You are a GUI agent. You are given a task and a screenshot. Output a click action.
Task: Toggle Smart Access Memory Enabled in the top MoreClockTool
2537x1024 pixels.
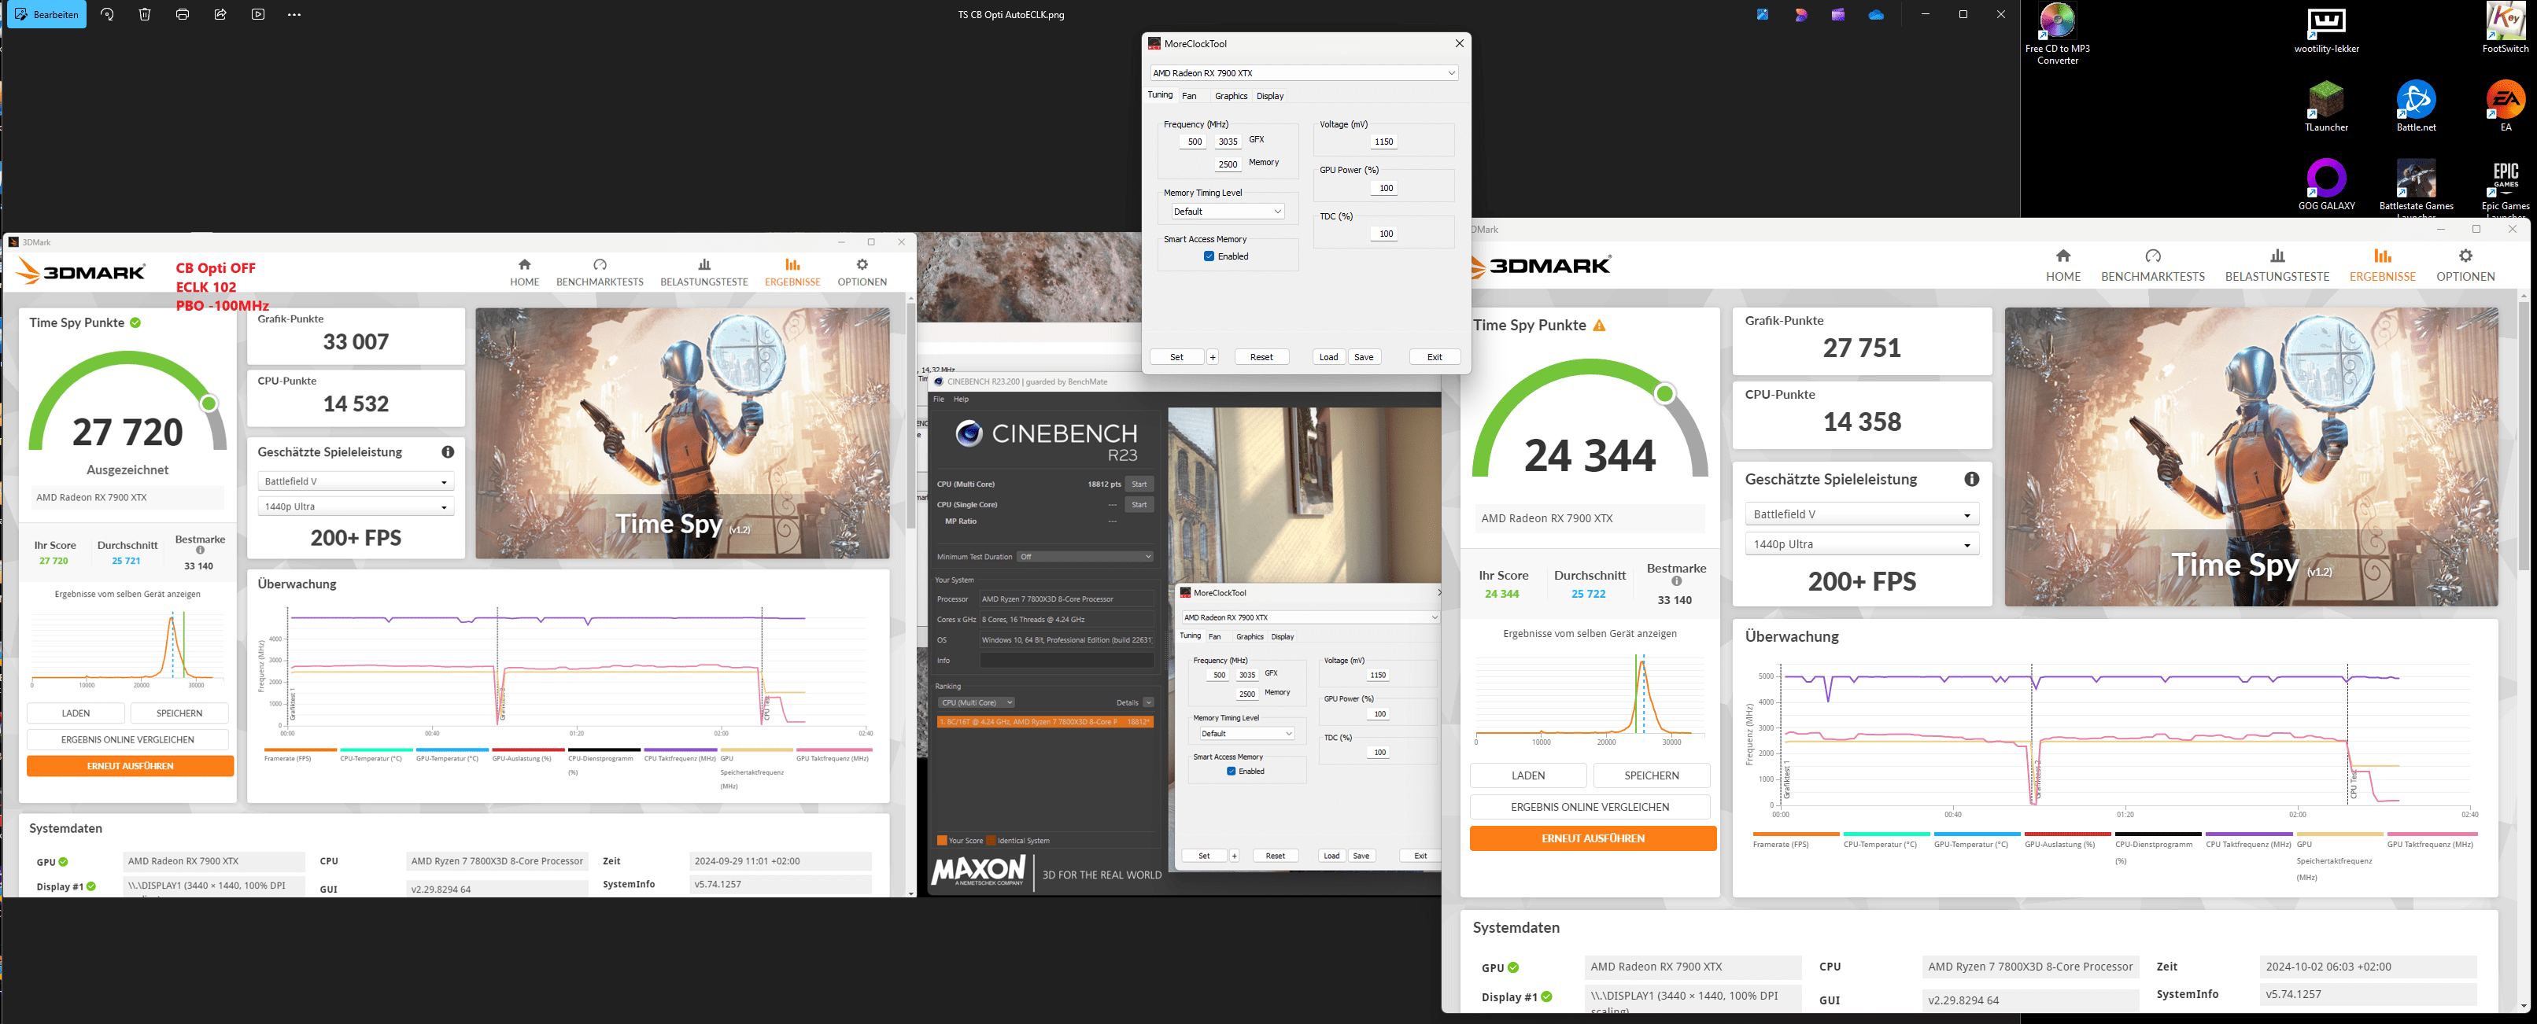click(x=1209, y=257)
